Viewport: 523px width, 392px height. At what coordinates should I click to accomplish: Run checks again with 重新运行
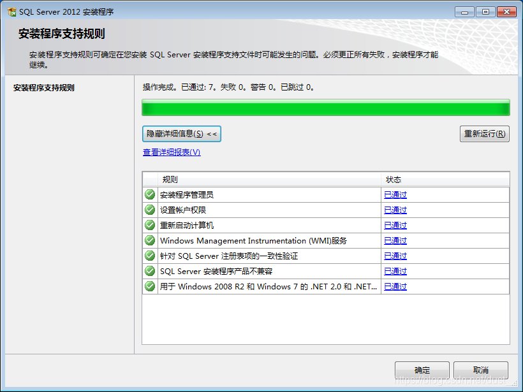[x=485, y=134]
